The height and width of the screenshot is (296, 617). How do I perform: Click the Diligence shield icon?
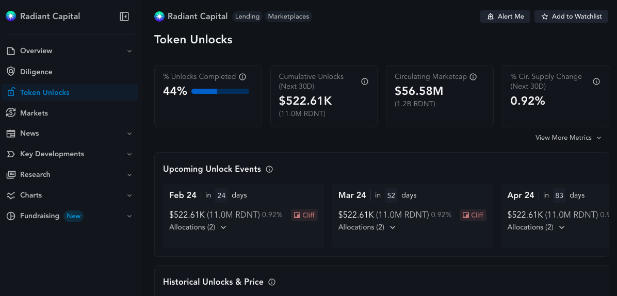[11, 72]
